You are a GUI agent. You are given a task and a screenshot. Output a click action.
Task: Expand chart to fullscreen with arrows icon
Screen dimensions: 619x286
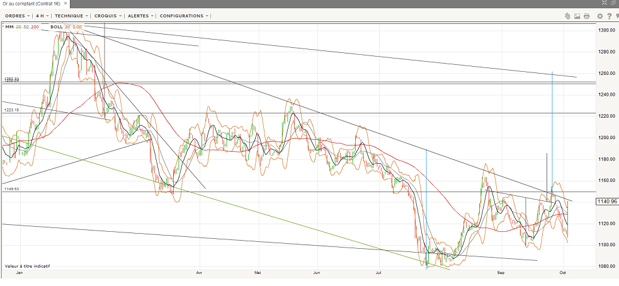(605, 4)
